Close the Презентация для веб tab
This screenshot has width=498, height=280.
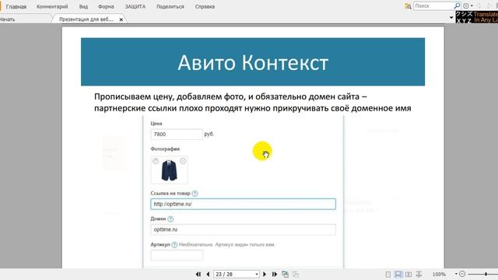(x=121, y=19)
